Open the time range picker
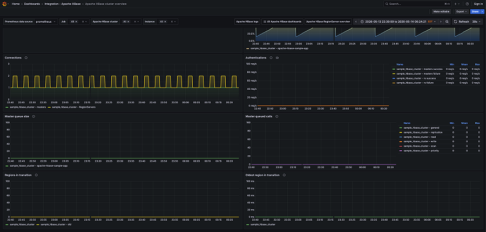 coord(399,22)
